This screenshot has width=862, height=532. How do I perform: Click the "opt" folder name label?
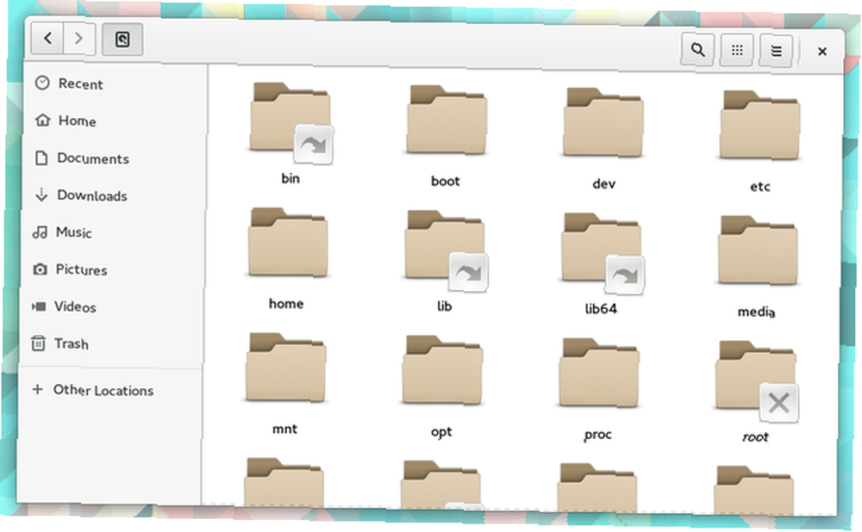pos(441,432)
